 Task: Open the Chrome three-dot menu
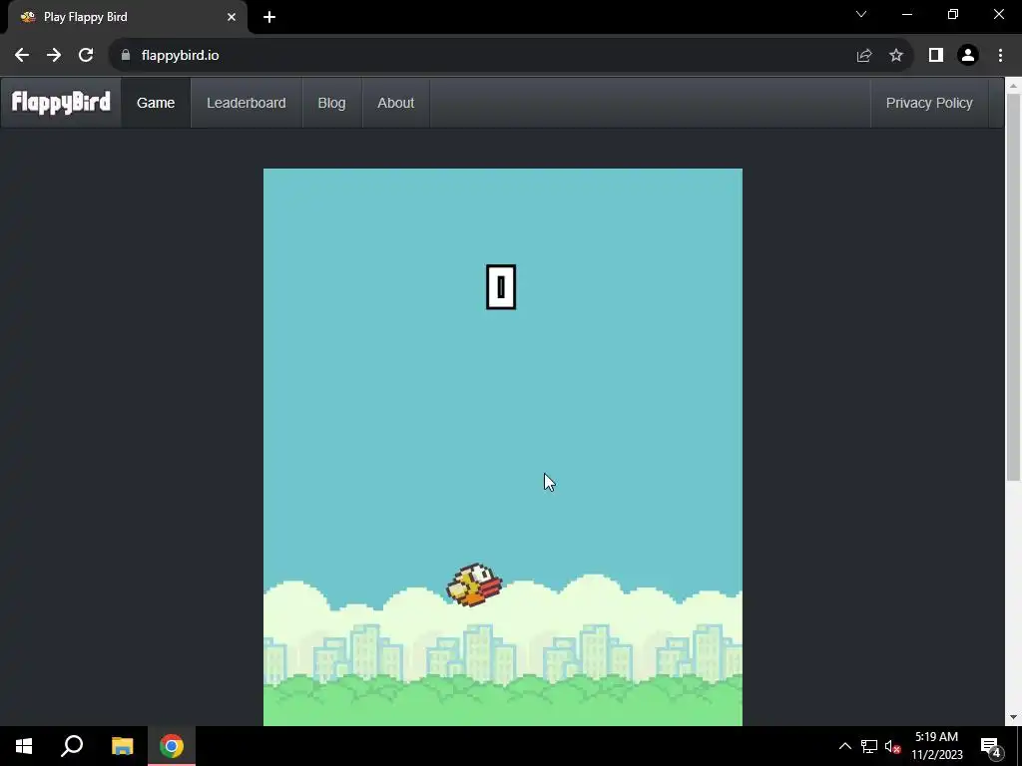(1000, 56)
